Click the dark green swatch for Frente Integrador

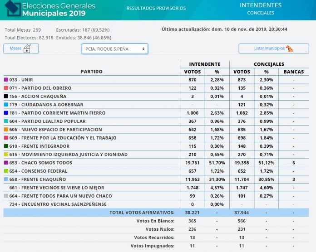(6, 146)
